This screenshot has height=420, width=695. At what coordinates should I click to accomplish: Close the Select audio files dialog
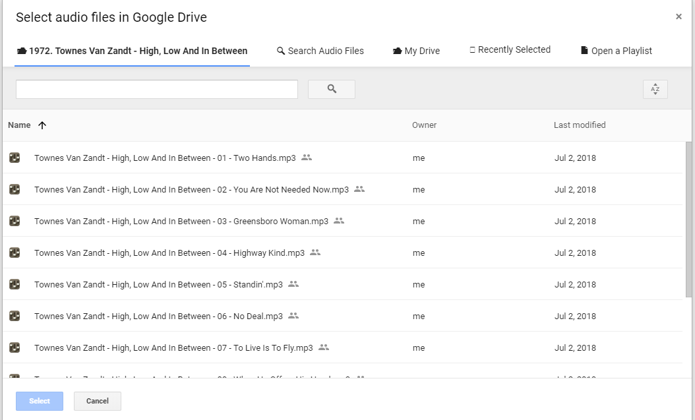pyautogui.click(x=679, y=17)
